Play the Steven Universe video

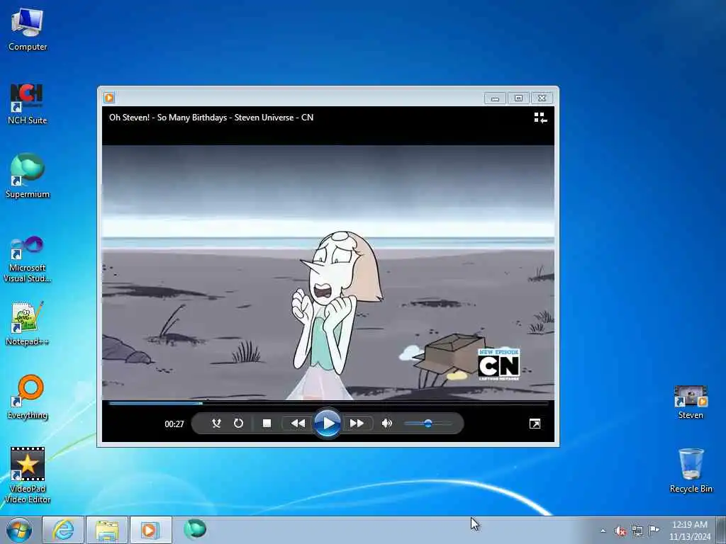pyautogui.click(x=328, y=423)
